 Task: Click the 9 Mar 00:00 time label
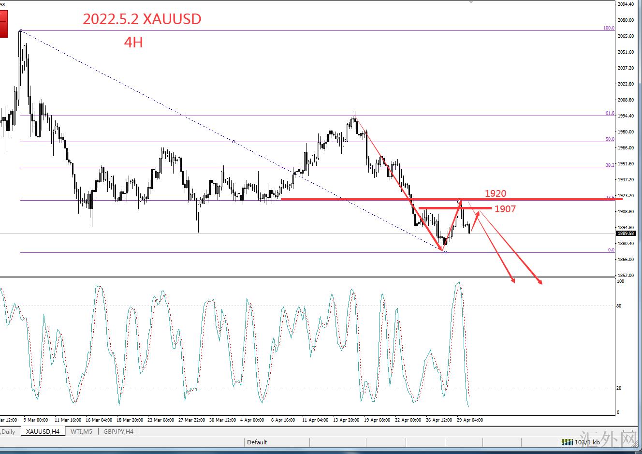click(x=35, y=420)
